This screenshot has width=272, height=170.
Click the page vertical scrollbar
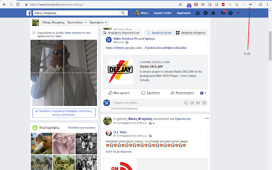(x=270, y=46)
